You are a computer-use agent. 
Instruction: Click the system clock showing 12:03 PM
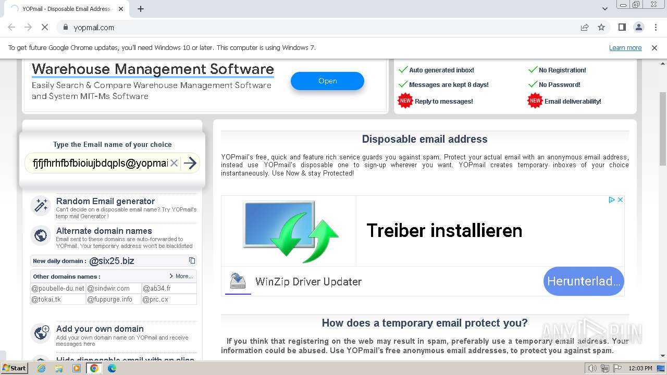[x=639, y=368]
